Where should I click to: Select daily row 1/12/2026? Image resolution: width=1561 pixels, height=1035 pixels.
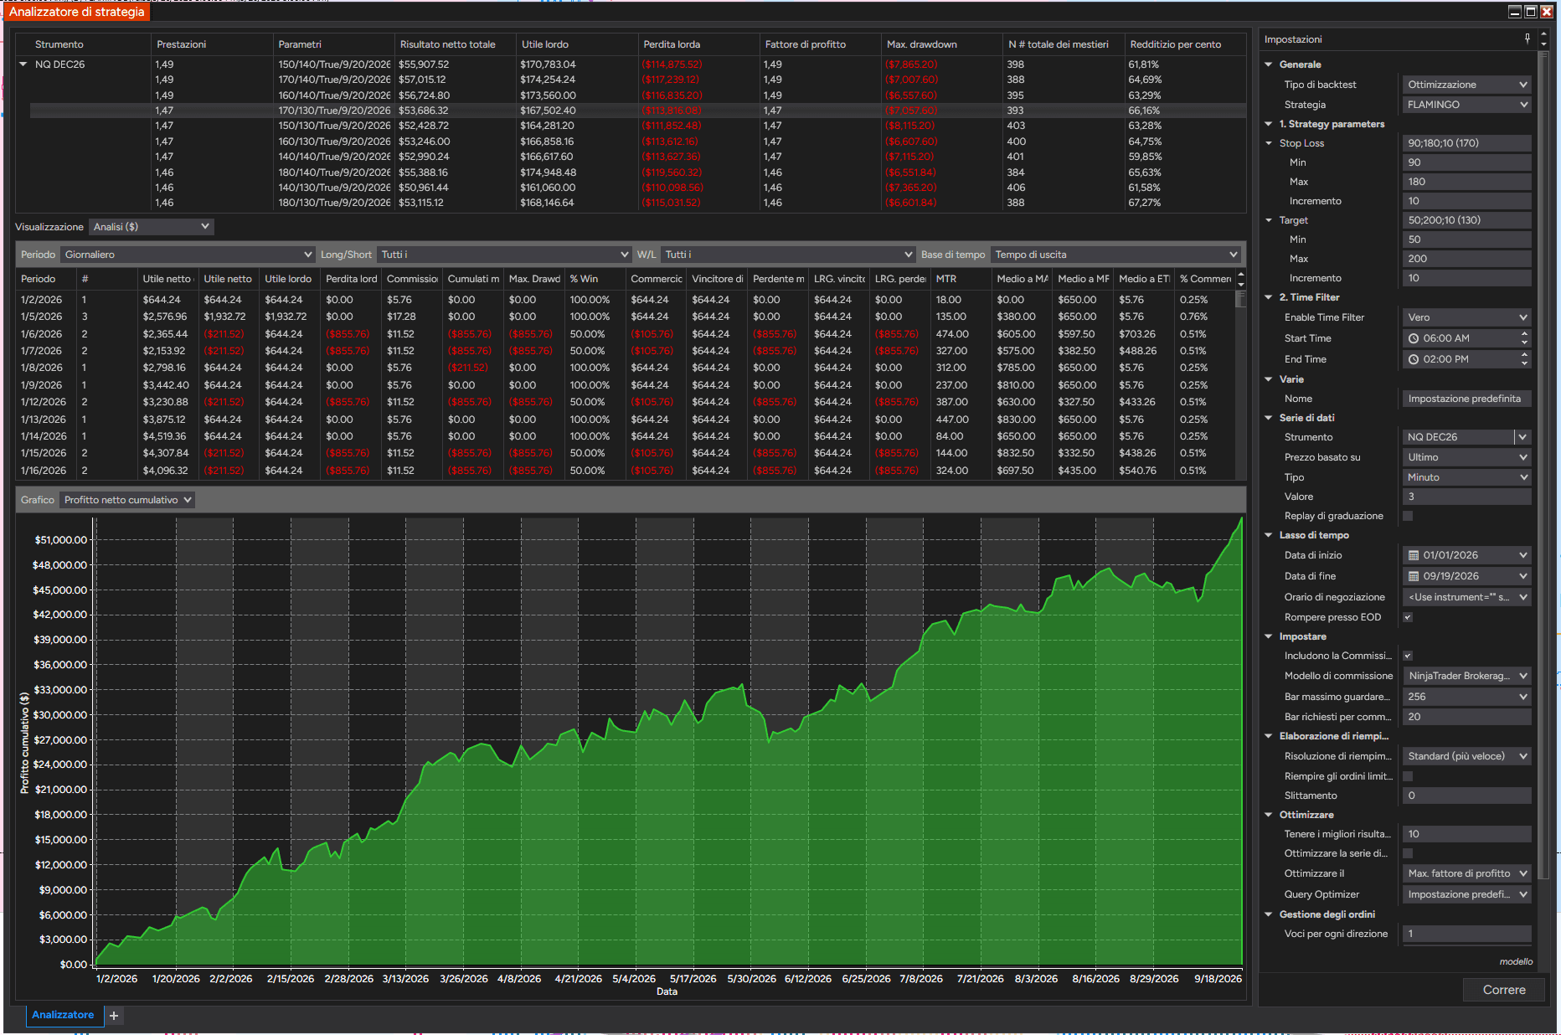(625, 402)
